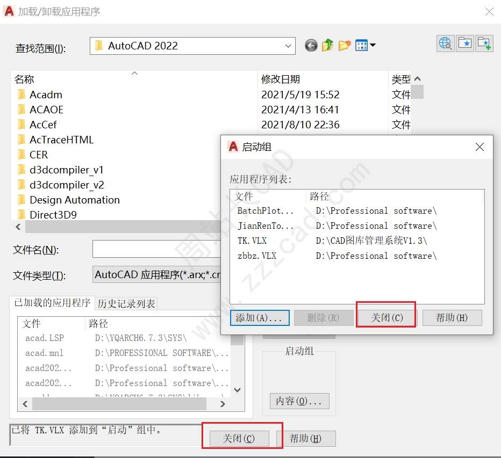Click the favorites folder star icon
The height and width of the screenshot is (458, 501).
point(464,43)
